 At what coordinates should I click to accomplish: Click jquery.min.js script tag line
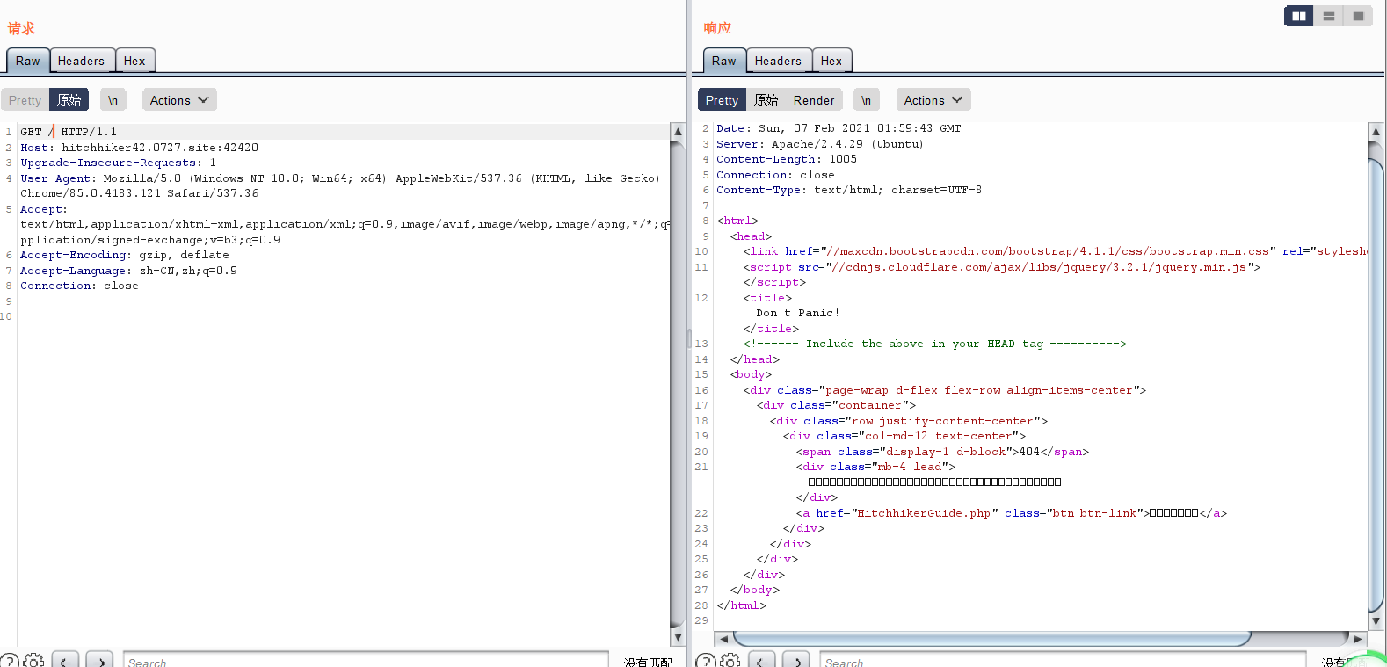pos(1002,267)
